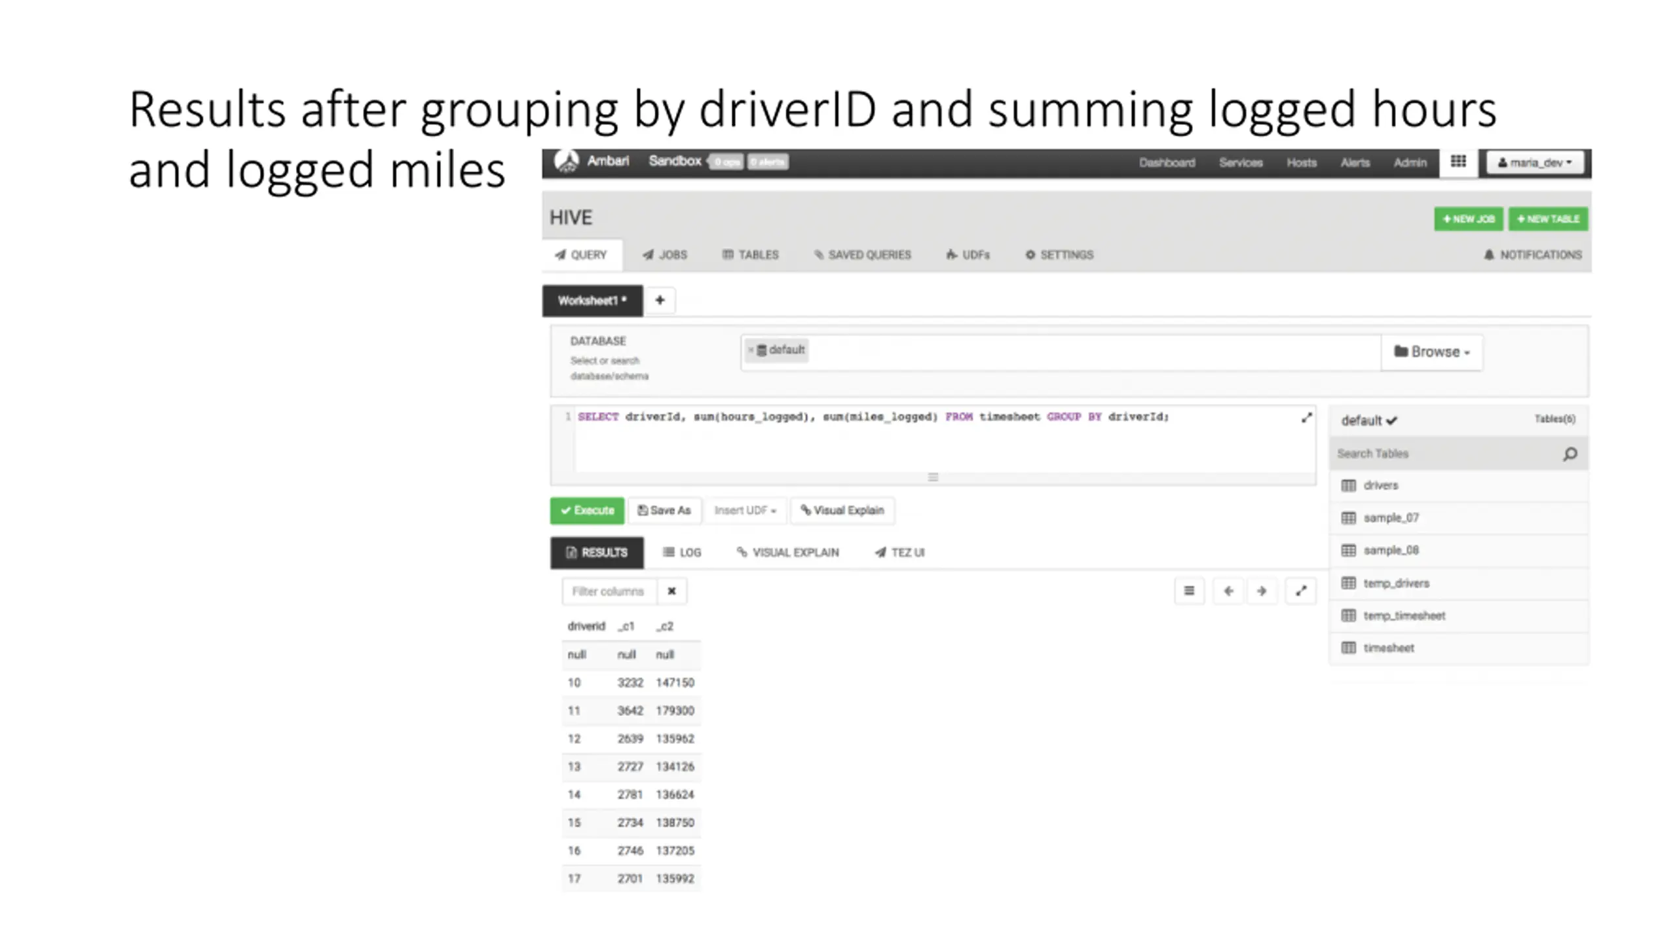Screen dimensions: 1677x943
Task: Click the Execute button
Action: 587,510
